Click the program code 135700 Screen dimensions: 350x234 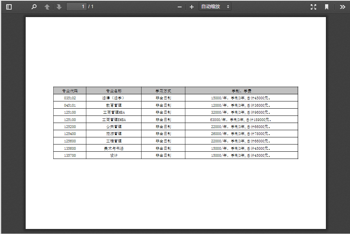pos(70,156)
